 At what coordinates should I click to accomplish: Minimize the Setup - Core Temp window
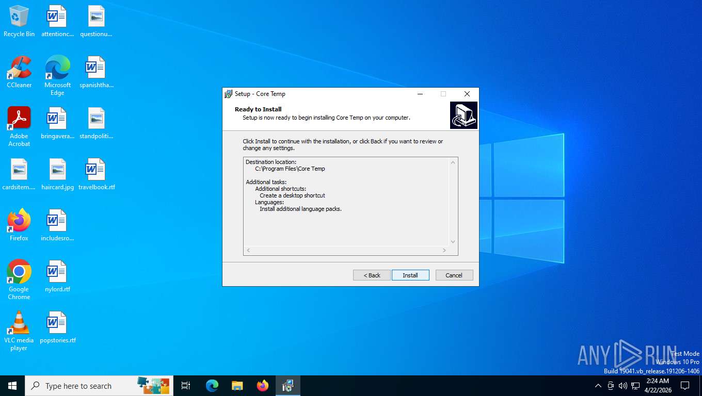tap(420, 94)
